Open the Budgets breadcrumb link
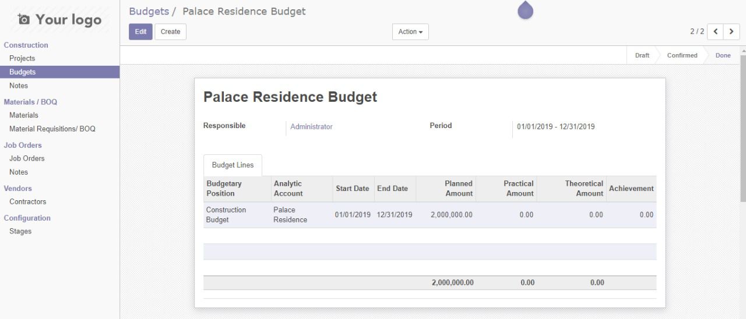This screenshot has width=746, height=319. [149, 12]
